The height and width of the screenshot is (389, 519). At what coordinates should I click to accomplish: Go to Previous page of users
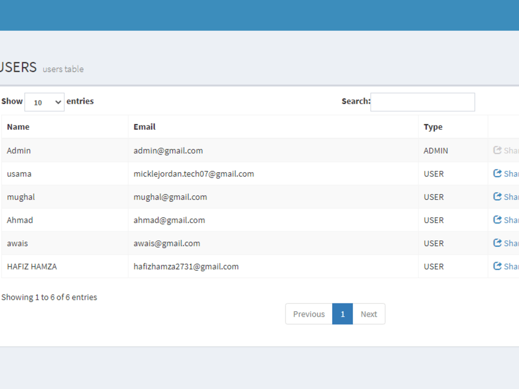[x=309, y=314]
